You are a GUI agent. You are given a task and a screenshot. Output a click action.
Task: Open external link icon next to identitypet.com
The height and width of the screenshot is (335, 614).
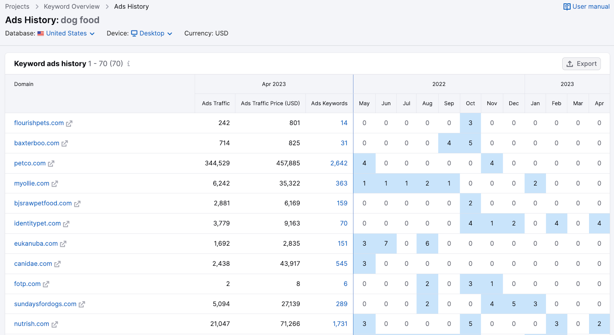click(x=66, y=224)
